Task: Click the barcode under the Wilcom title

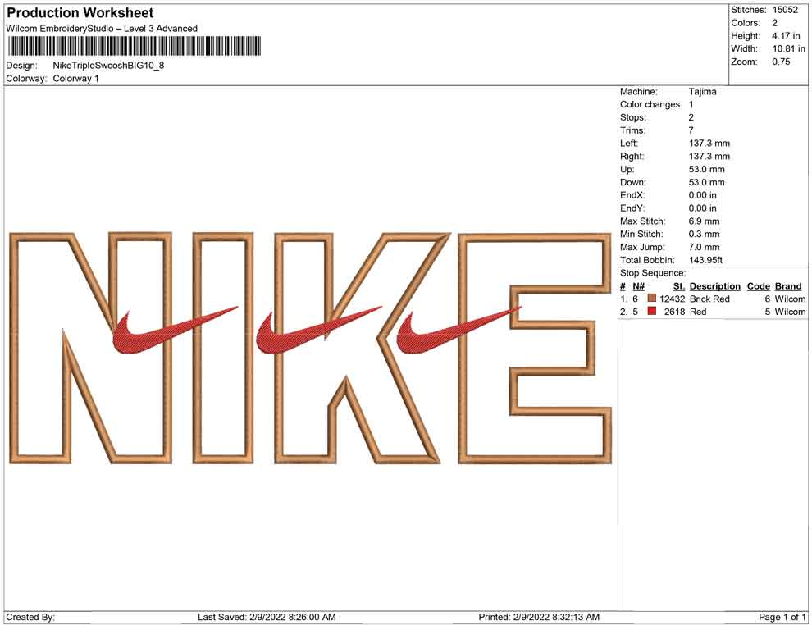Action: tap(134, 46)
